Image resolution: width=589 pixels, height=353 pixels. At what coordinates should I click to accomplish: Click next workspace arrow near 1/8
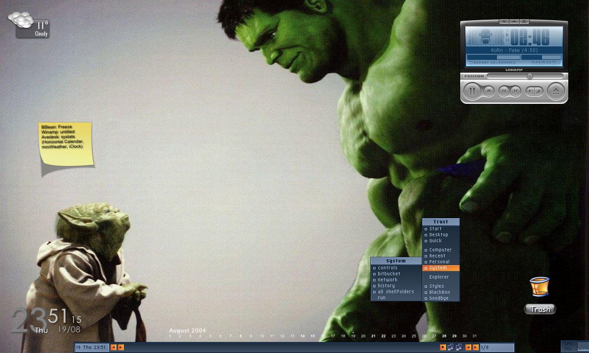(x=475, y=347)
